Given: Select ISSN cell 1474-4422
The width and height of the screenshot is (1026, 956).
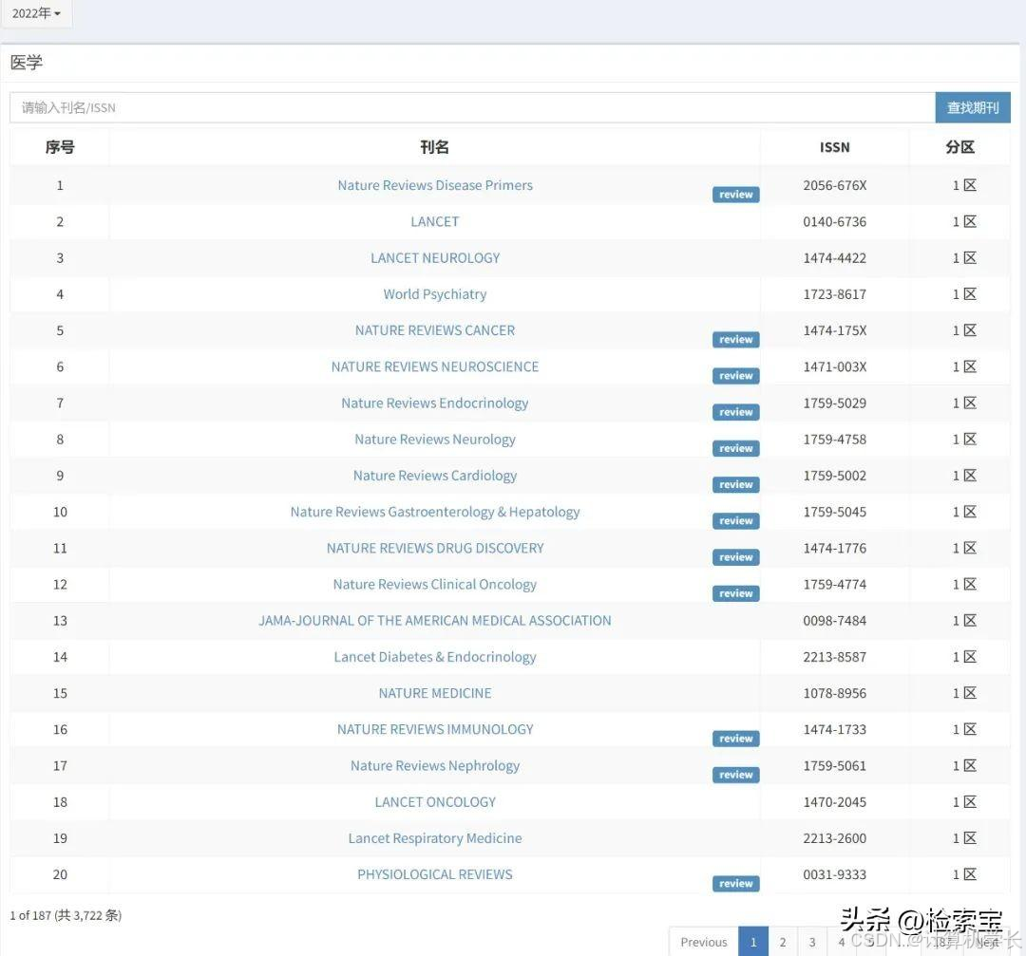Looking at the screenshot, I should click(835, 257).
